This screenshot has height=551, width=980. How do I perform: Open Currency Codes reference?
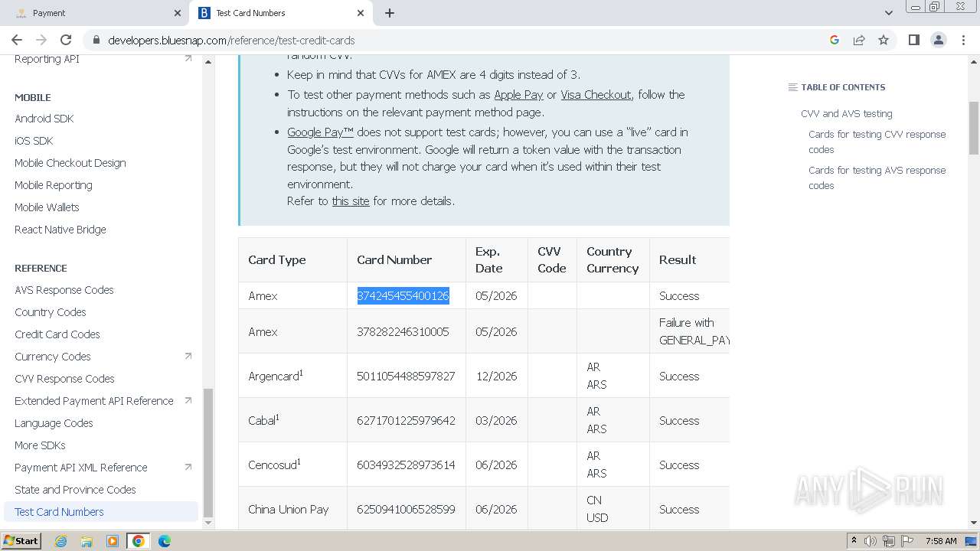tap(53, 357)
